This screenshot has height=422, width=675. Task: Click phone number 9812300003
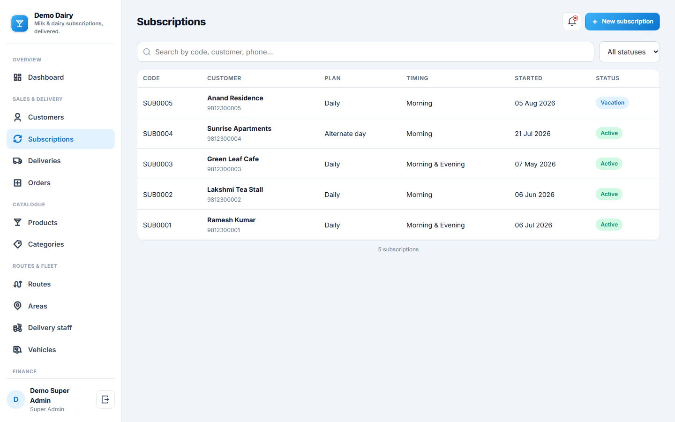point(224,169)
